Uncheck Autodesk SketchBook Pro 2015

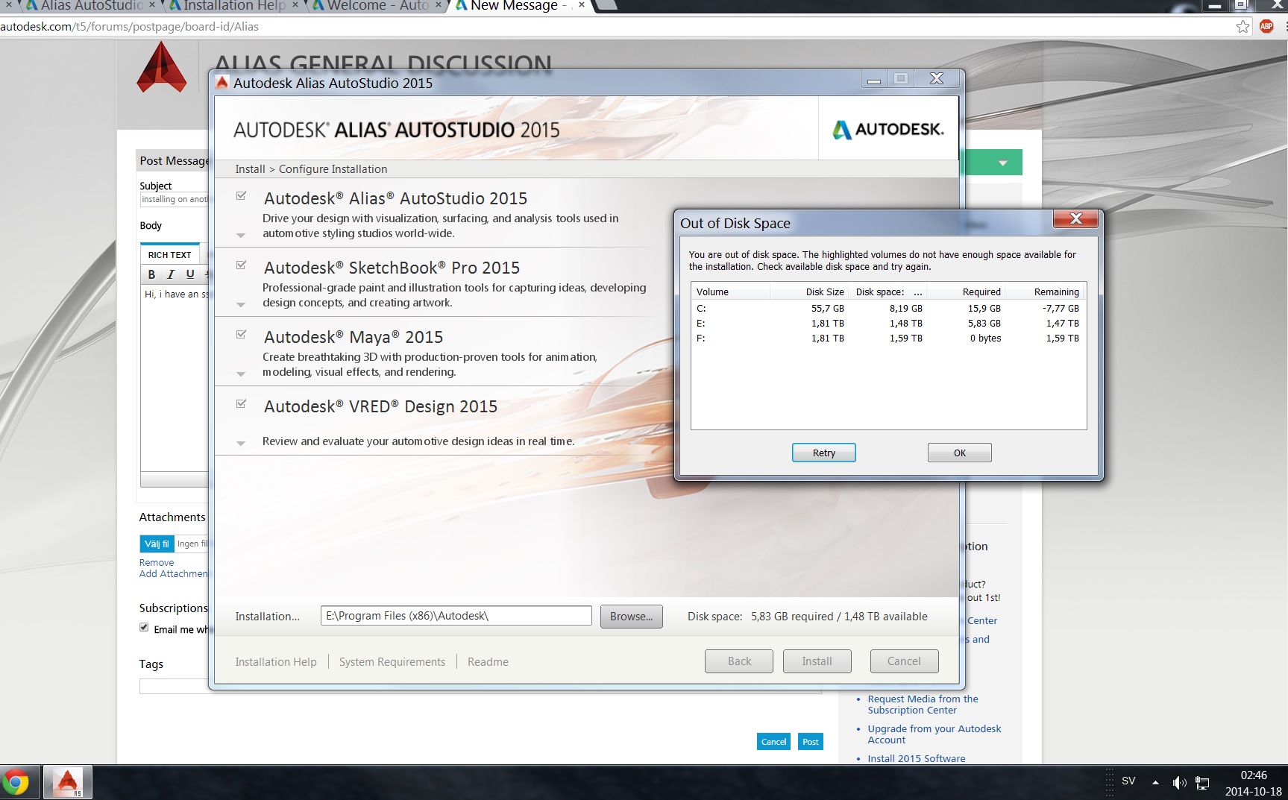tap(241, 265)
